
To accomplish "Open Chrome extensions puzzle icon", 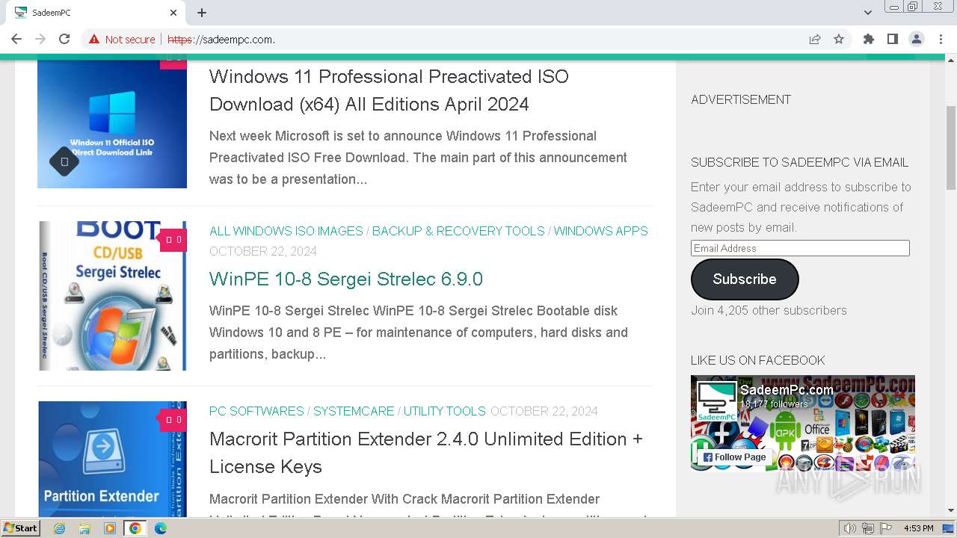I will [869, 39].
